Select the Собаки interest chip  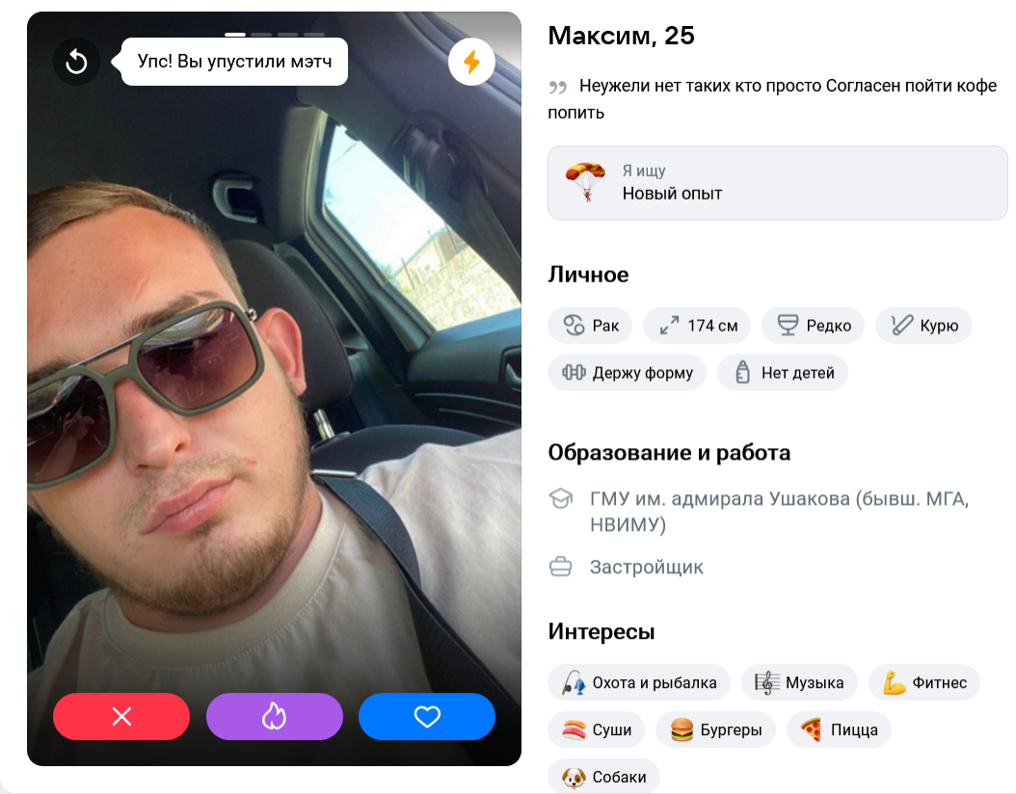pyautogui.click(x=603, y=776)
